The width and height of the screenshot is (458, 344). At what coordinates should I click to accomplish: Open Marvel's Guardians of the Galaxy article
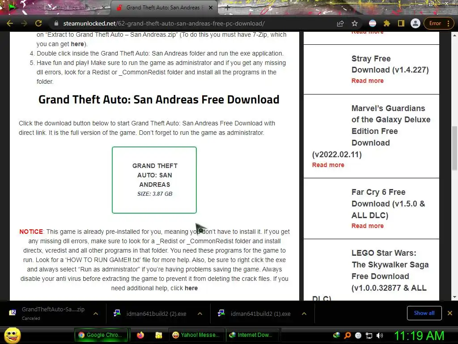tap(372, 131)
